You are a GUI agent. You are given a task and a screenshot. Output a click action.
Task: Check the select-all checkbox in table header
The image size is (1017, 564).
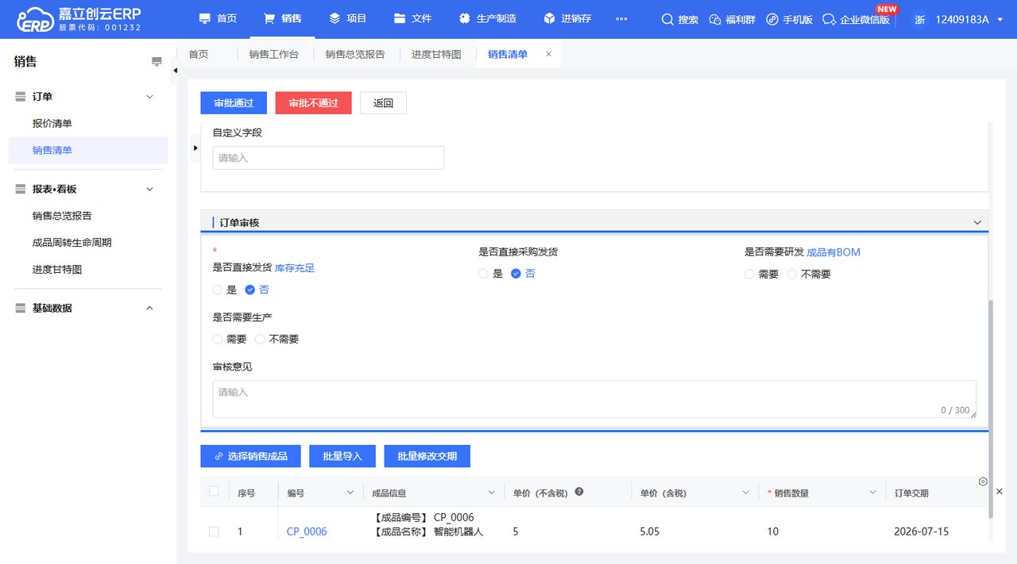[x=214, y=492]
